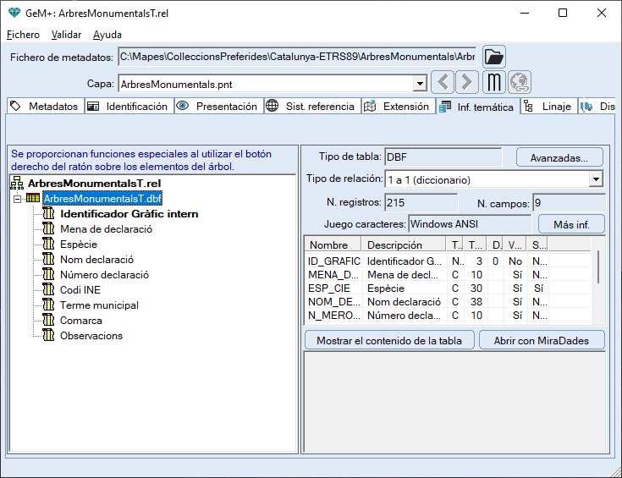This screenshot has width=622, height=478.
Task: Open the Capa layer dropdown
Action: [419, 84]
